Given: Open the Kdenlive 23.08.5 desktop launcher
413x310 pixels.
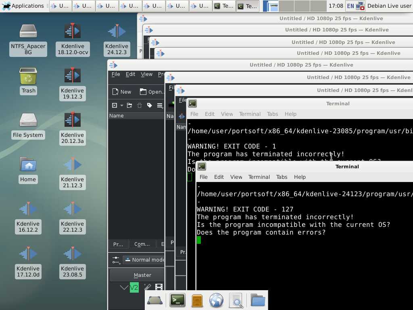Looking at the screenshot, I should [x=73, y=262].
